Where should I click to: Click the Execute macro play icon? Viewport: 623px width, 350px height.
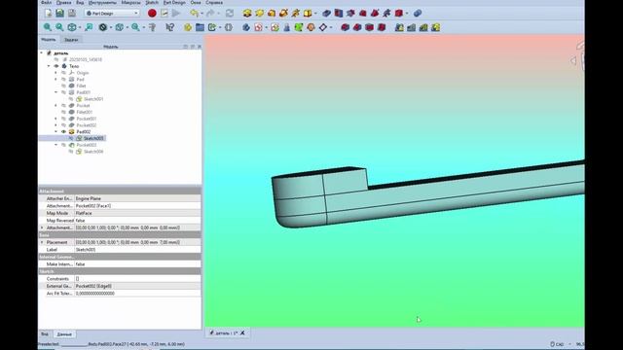coord(176,13)
